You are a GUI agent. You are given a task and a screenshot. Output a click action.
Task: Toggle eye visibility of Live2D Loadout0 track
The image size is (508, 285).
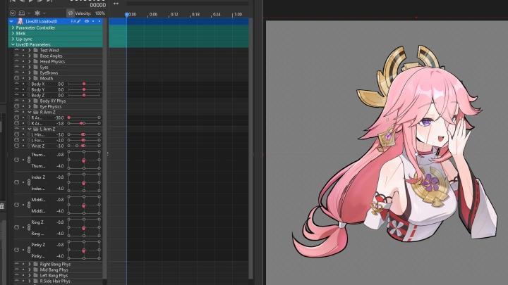click(x=87, y=21)
